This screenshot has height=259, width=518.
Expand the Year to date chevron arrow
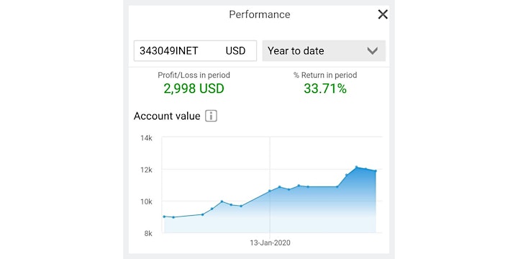click(x=373, y=51)
